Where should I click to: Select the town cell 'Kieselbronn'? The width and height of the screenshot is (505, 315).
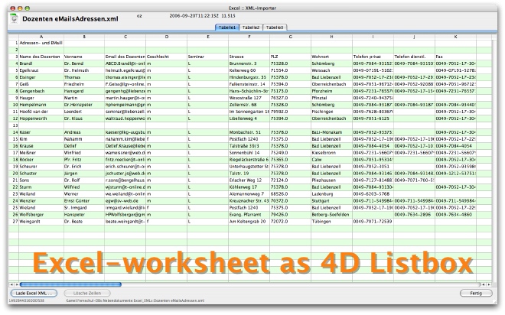pos(331,153)
